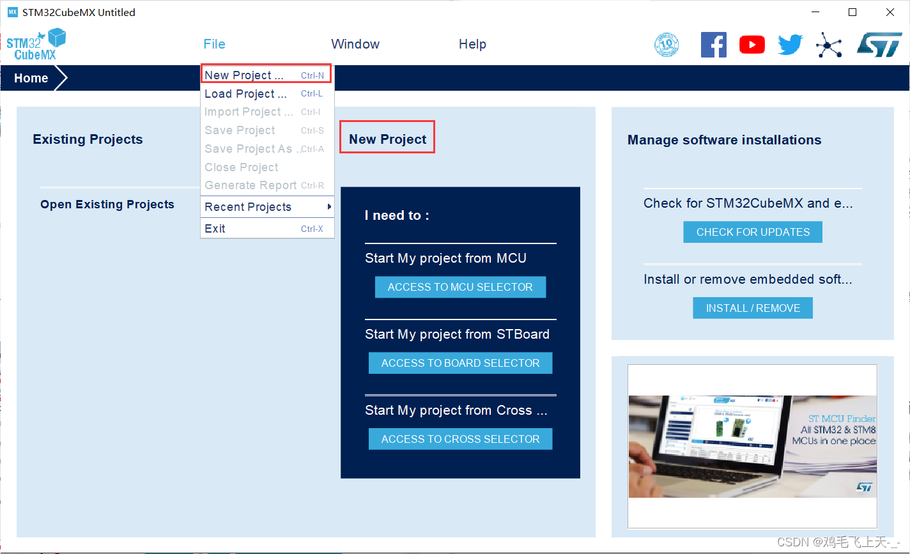Click the Existing Projects heading
This screenshot has height=554, width=910.
[88, 139]
